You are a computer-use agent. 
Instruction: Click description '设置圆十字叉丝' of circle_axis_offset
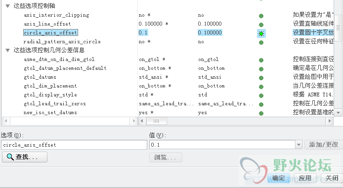coord(313,32)
